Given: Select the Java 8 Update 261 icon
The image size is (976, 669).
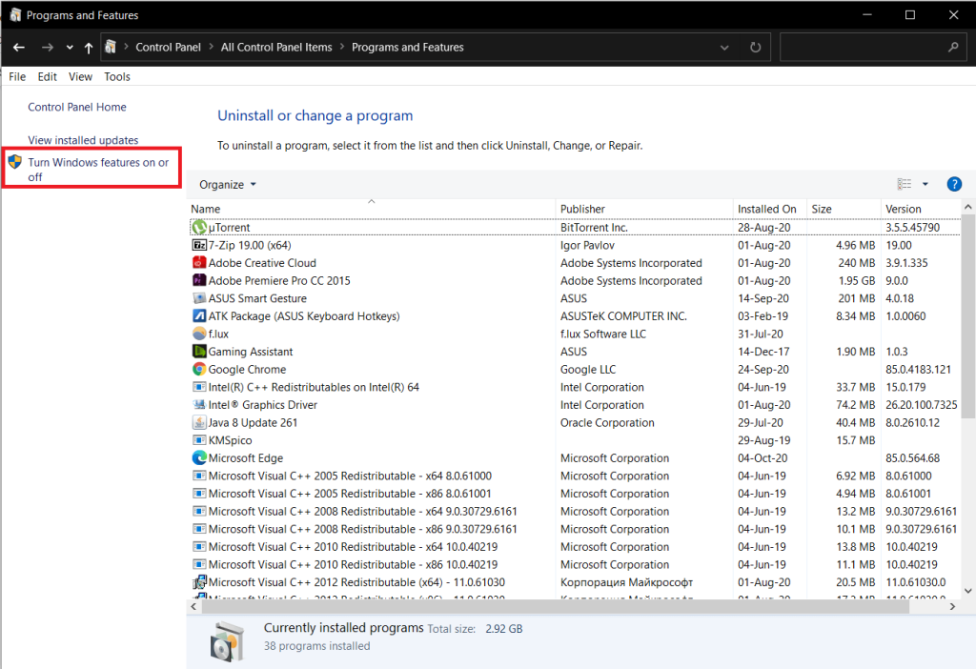Looking at the screenshot, I should 199,422.
